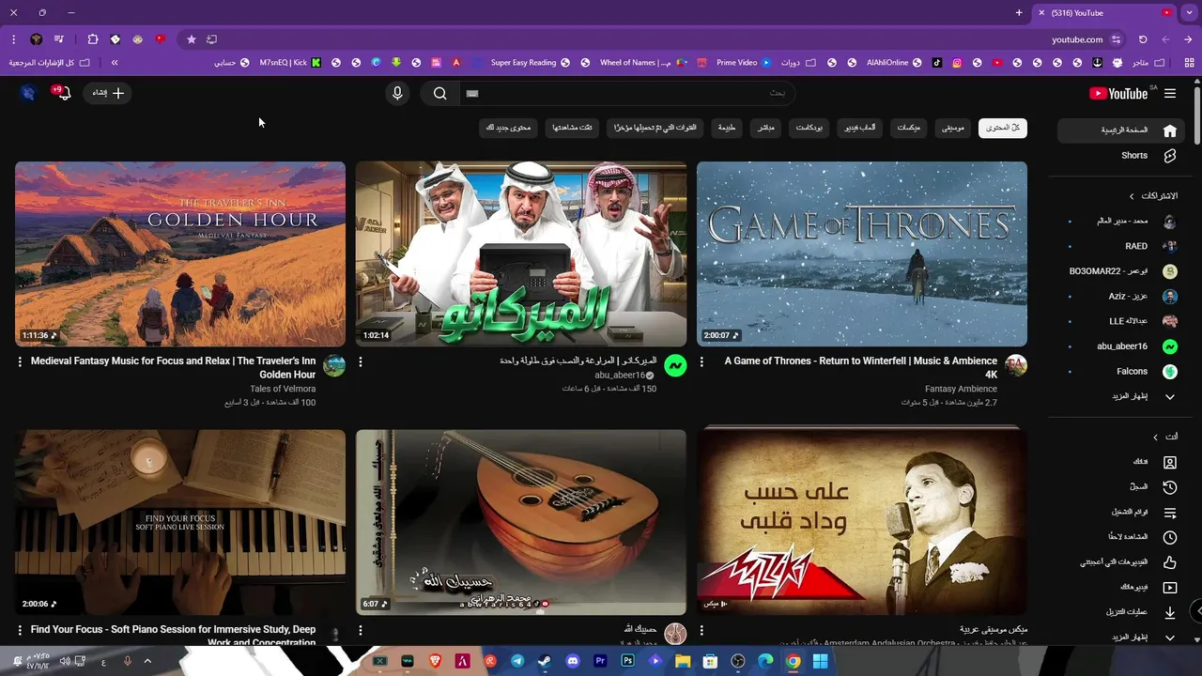Screen dimensions: 1202x676
Task: Toggle system volume icon in tray
Action: pyautogui.click(x=66, y=661)
